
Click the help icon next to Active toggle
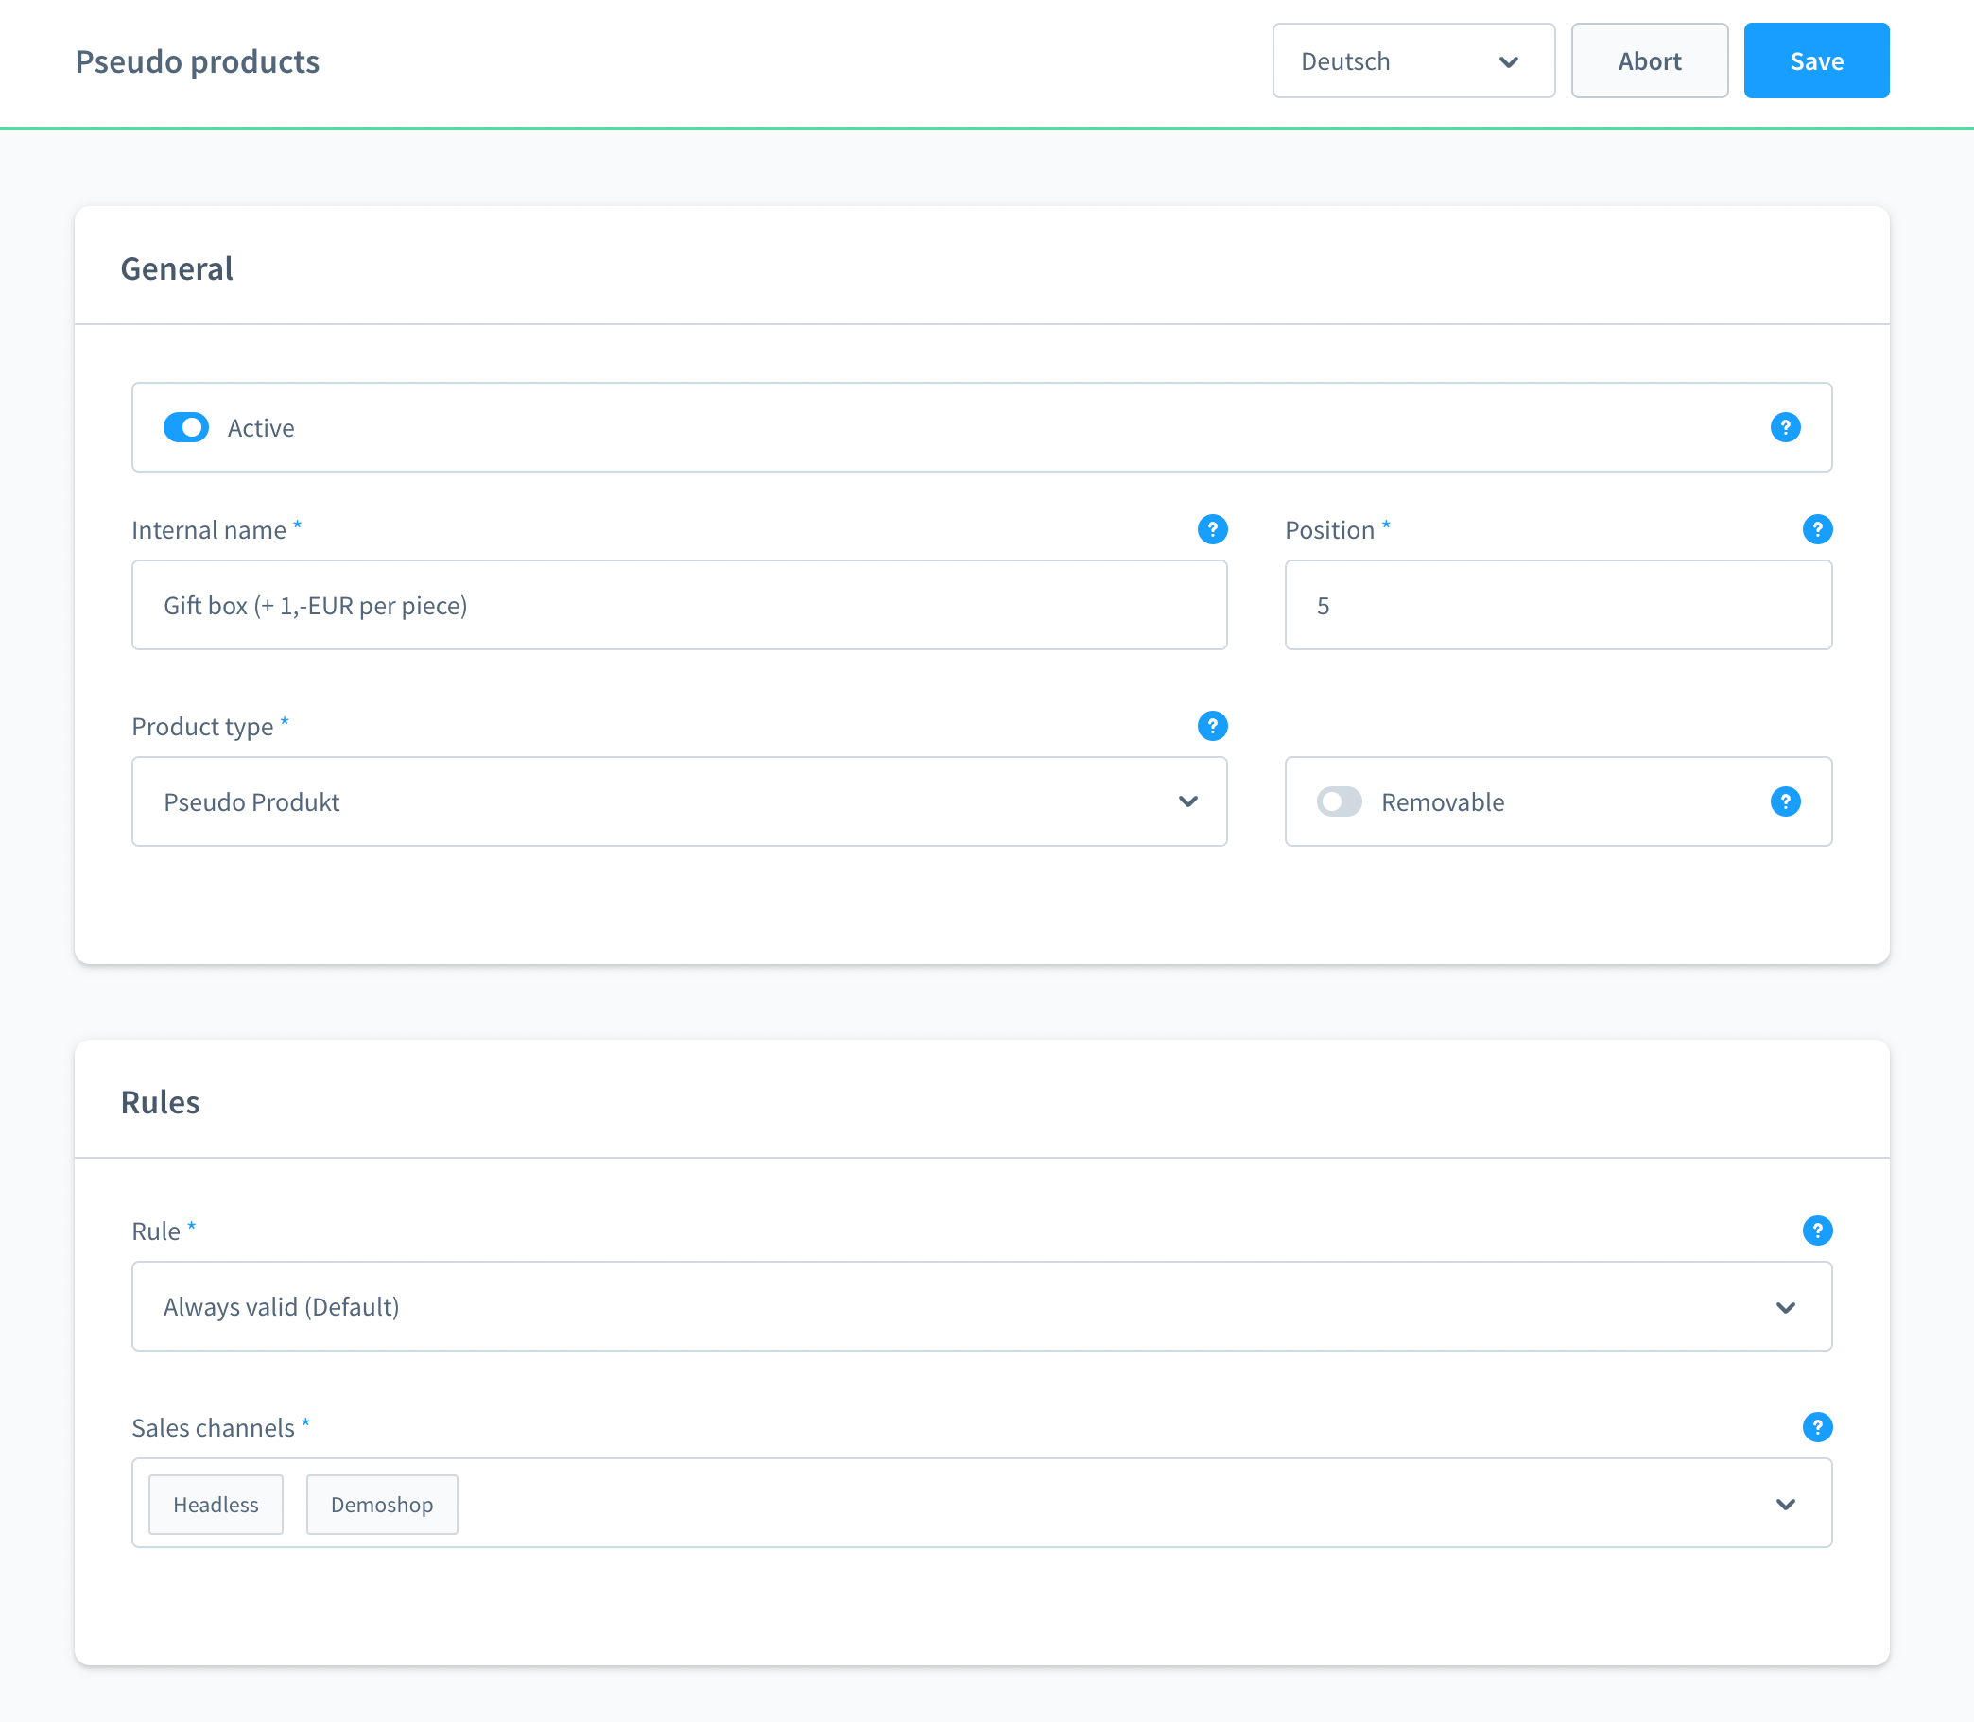pos(1784,426)
